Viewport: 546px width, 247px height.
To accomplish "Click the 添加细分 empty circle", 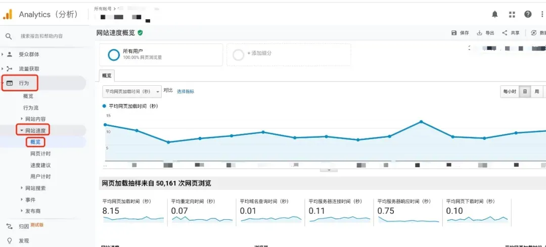I will point(238,55).
